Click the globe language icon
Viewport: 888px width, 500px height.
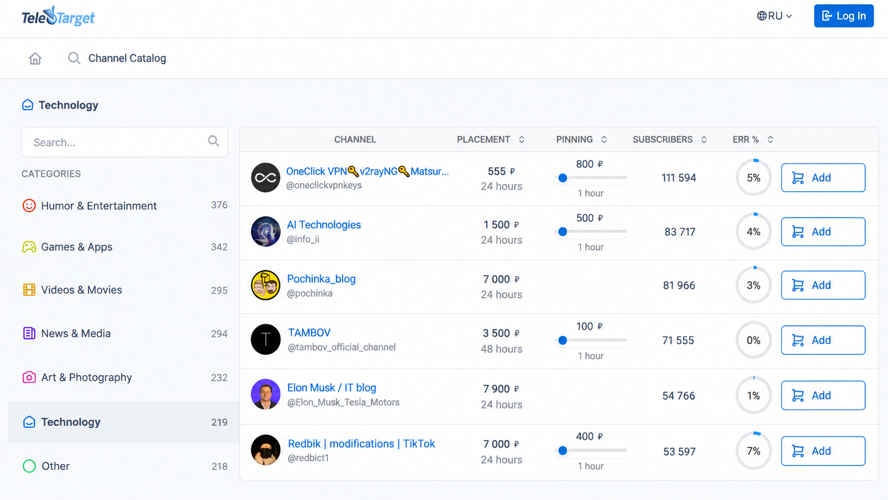click(762, 16)
